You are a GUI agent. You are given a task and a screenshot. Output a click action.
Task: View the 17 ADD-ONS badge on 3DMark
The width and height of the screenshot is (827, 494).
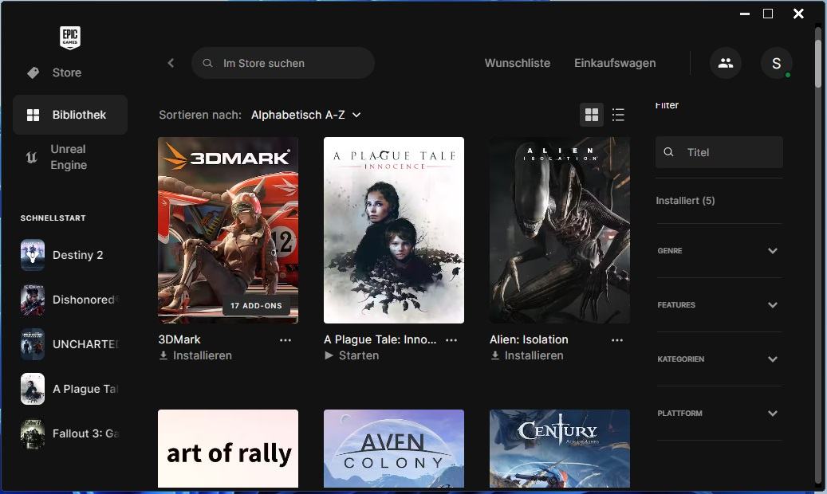pos(256,306)
